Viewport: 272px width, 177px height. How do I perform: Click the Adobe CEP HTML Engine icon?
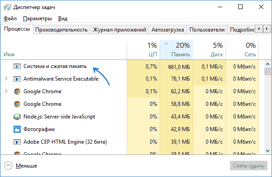tap(17, 142)
